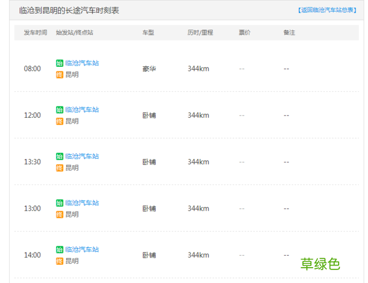Viewport: 368px width, 283px height.
Task: Click 历时/里程 column header
Action: pyautogui.click(x=200, y=32)
